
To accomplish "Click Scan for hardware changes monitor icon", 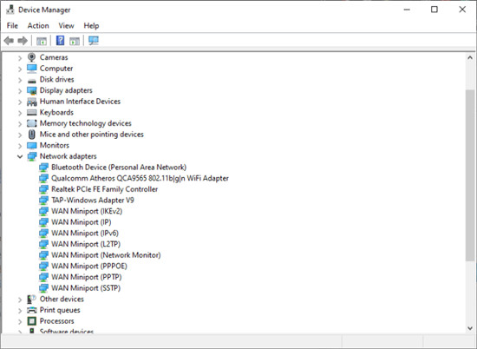I will click(94, 41).
